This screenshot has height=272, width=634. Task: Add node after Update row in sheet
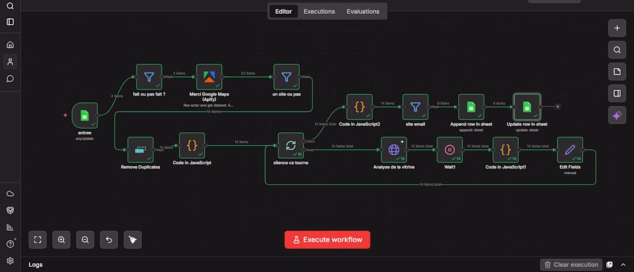[x=557, y=106]
